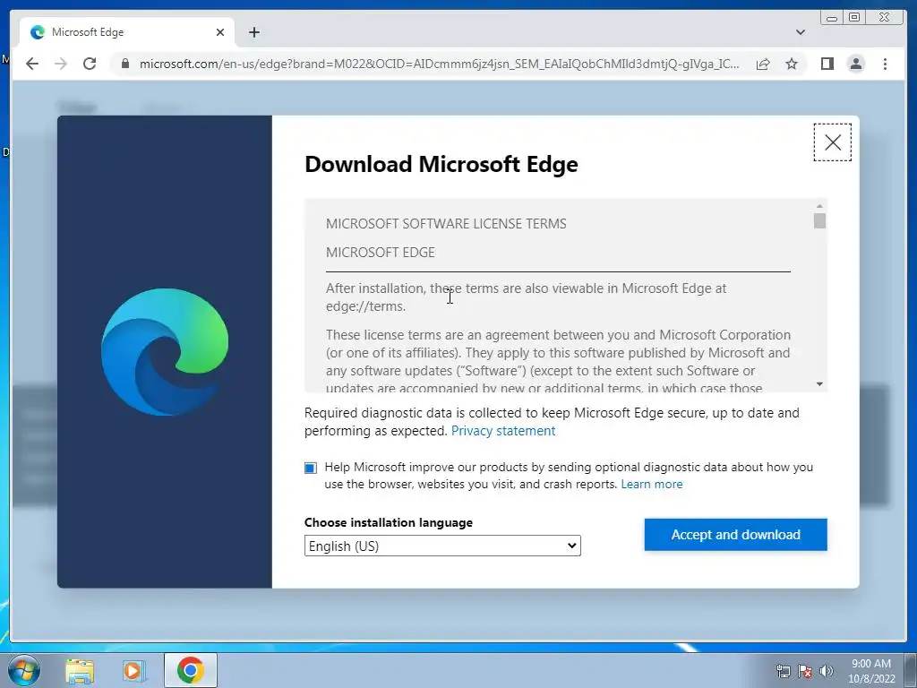Click the forward navigation arrow
The height and width of the screenshot is (688, 917).
(61, 64)
